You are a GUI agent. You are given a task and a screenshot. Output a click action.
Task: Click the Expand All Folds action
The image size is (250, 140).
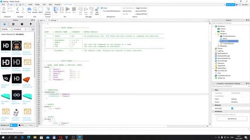141,11
